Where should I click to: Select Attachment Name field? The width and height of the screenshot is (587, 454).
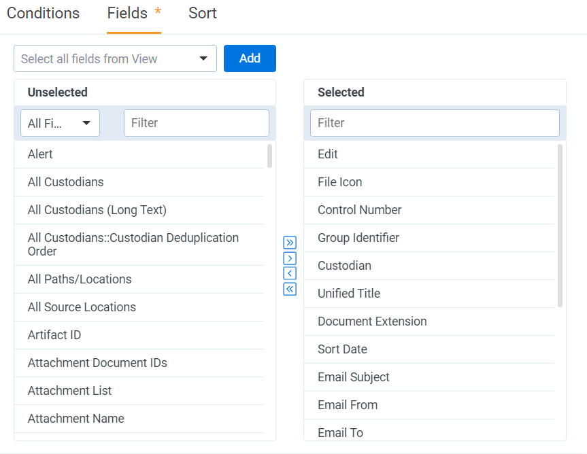coord(139,419)
